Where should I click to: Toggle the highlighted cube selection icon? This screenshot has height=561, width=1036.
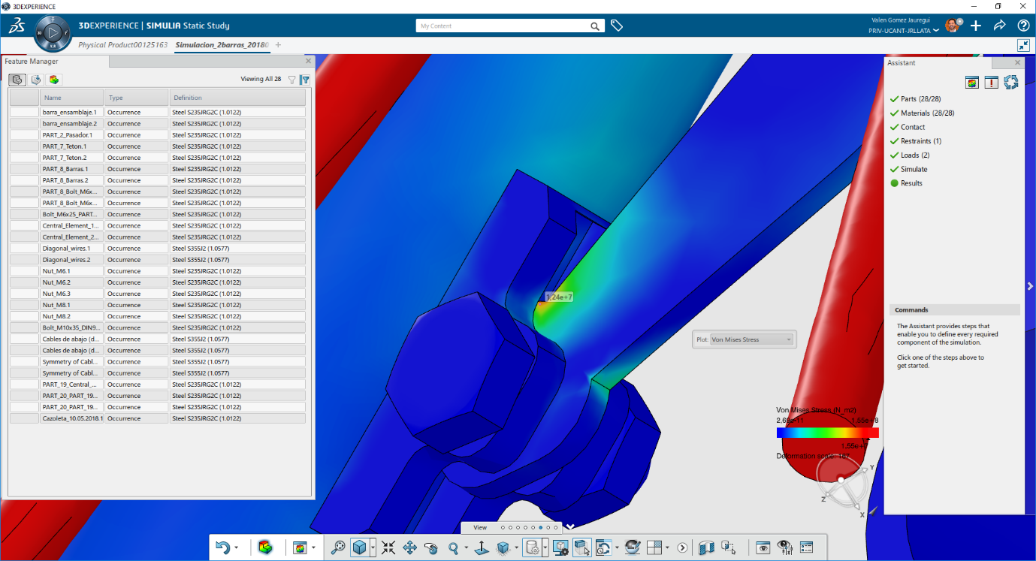coord(581,548)
